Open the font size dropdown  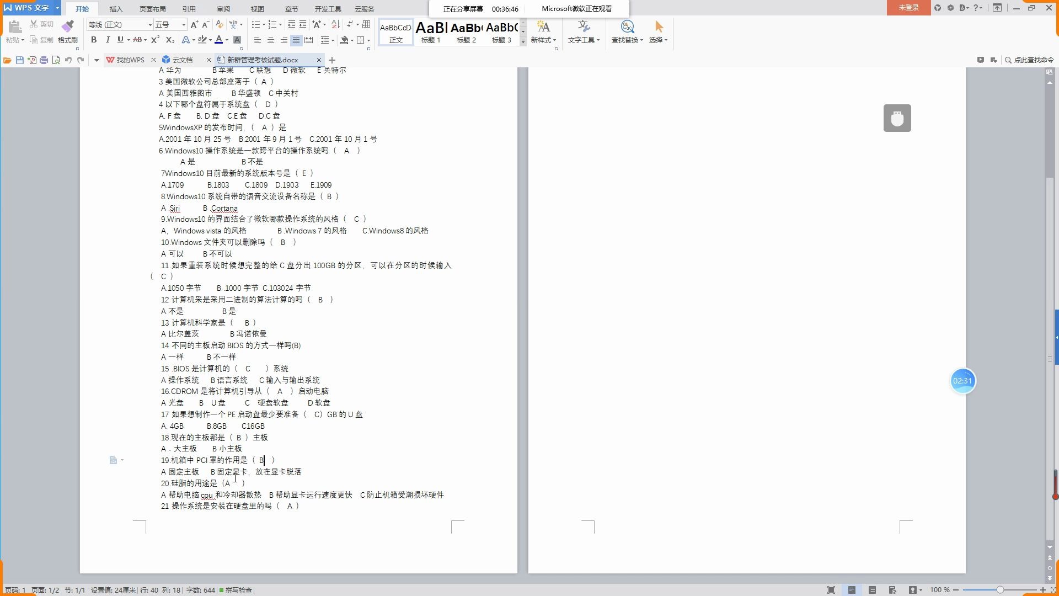184,25
